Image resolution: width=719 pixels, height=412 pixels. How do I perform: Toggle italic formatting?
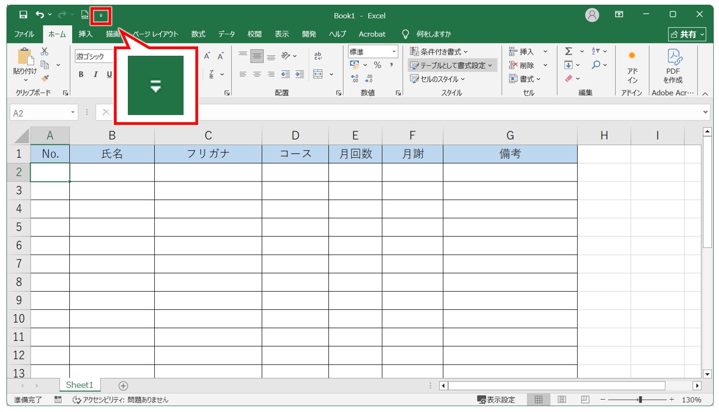[95, 75]
